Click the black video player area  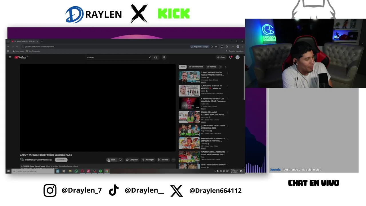98,108
